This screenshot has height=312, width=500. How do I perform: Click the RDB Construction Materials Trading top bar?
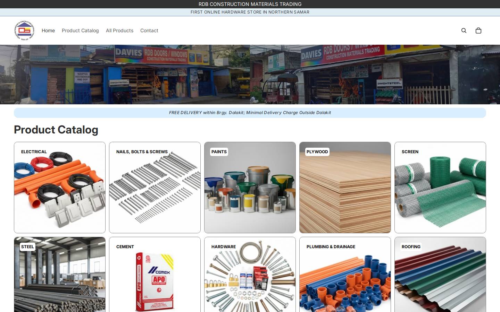[250, 4]
